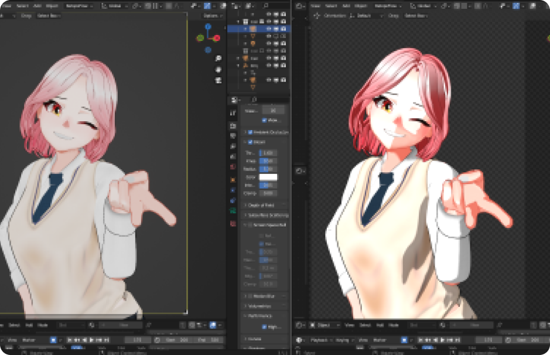The width and height of the screenshot is (550, 355).
Task: Click play button in right timeline
Action: 443,340
